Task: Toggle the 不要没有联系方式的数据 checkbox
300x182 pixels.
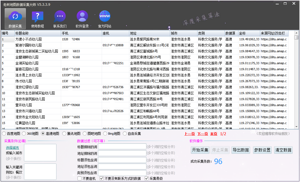Action: [102, 178]
